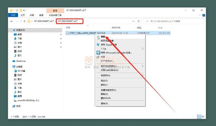Click the pin icon next to Desktop (桌面)
This screenshot has width=216, height=126.
pos(61,34)
